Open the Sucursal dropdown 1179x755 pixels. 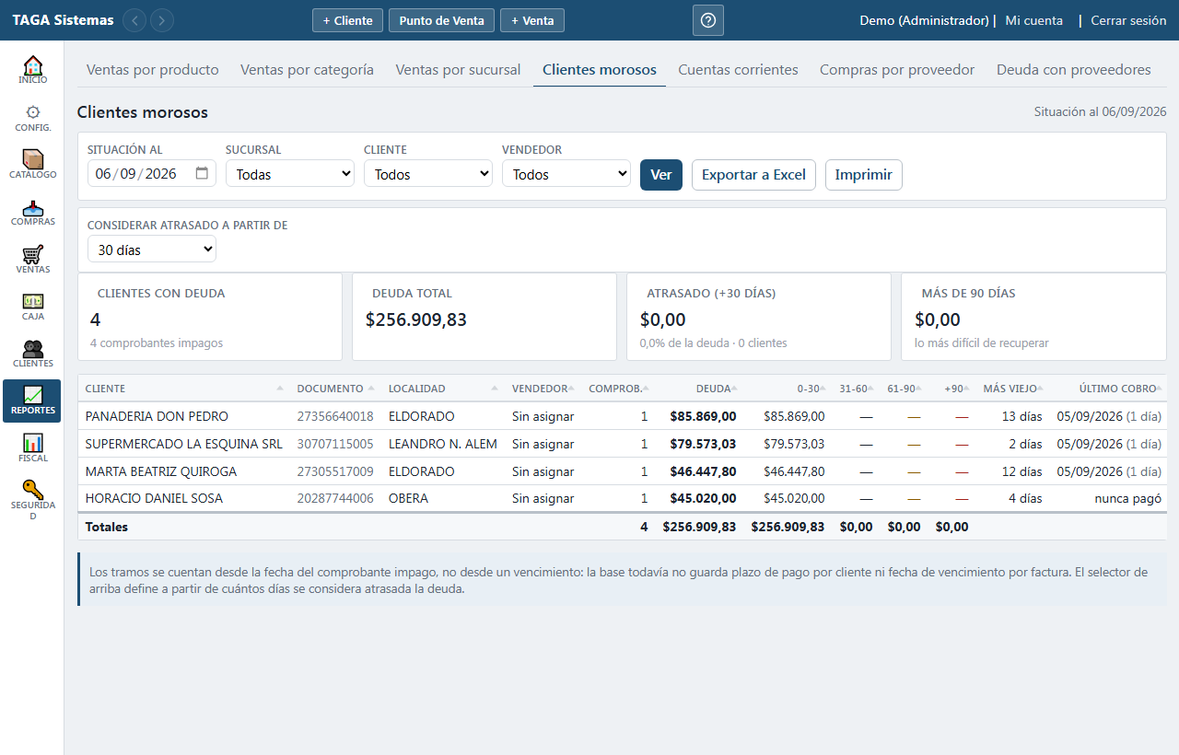(x=290, y=174)
